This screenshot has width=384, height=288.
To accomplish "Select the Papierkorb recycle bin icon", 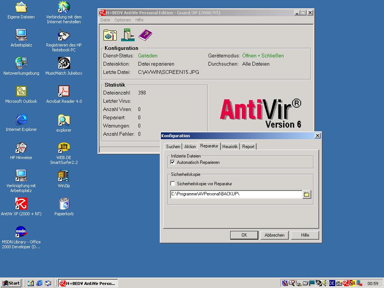I will (64, 207).
